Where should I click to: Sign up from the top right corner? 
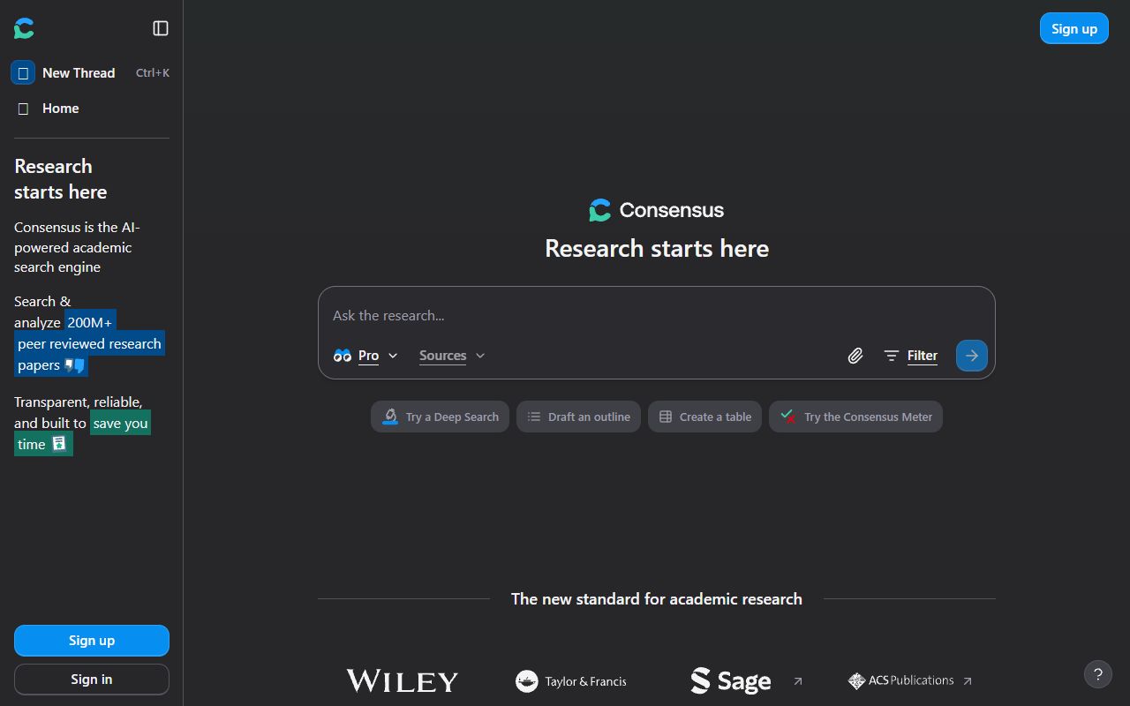[x=1073, y=27]
